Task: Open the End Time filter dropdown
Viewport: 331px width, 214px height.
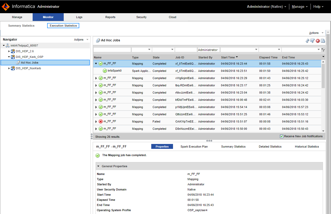Action: pos(319,50)
